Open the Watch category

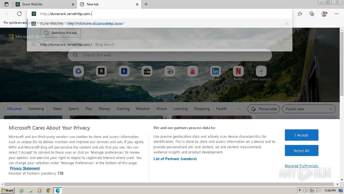click(162, 109)
